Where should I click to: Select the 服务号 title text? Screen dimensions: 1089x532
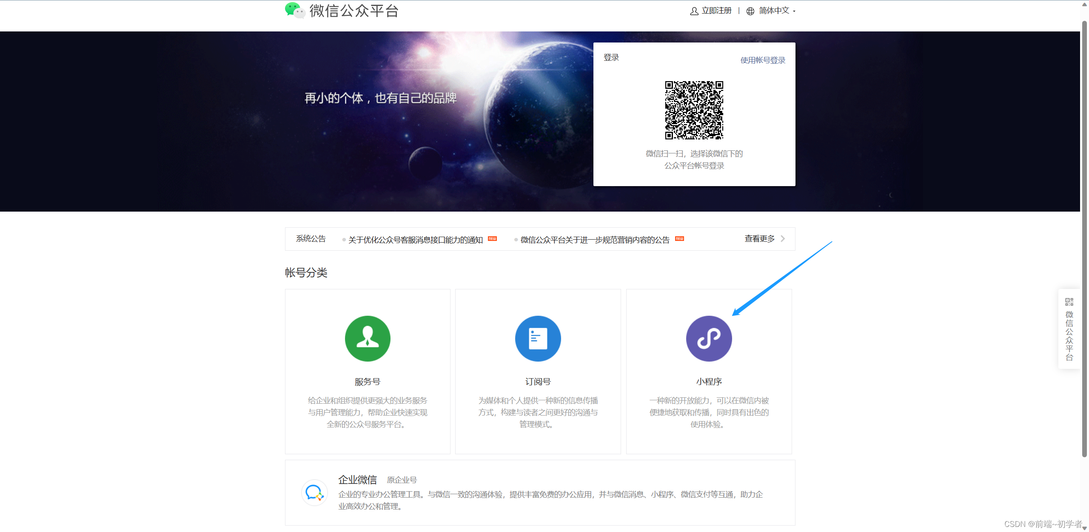(x=368, y=382)
